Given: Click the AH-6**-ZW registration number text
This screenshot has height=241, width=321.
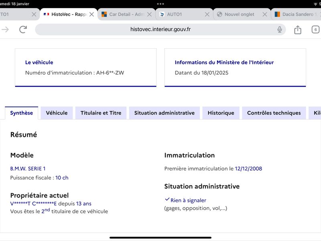Looking at the screenshot, I should coord(110,73).
